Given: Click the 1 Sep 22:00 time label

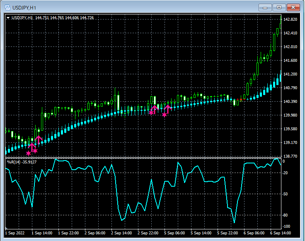Looking at the screenshot, I should (x=68, y=233).
